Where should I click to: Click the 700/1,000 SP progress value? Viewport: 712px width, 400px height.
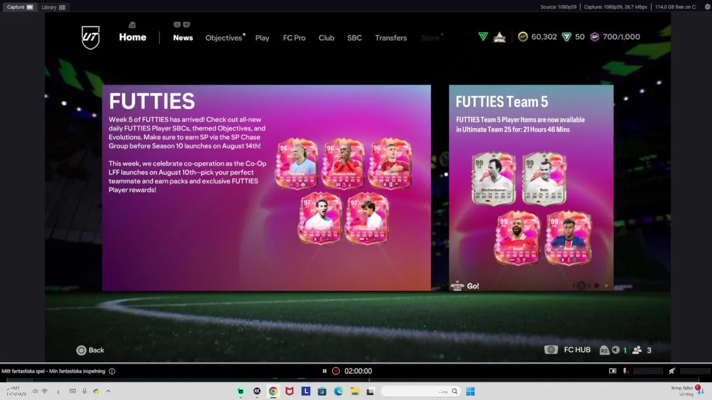point(621,37)
